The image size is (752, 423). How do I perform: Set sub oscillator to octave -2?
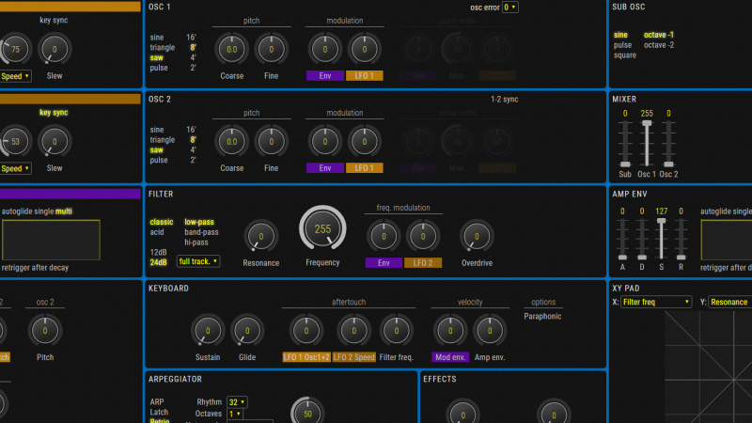659,45
